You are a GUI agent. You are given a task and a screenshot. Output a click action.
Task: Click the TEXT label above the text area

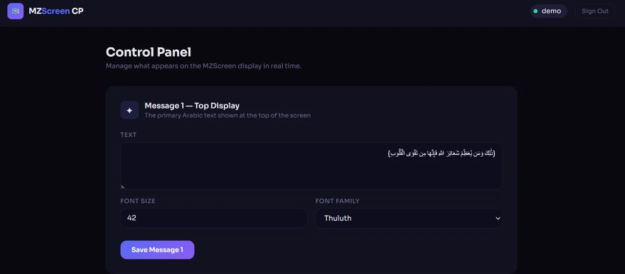(128, 135)
